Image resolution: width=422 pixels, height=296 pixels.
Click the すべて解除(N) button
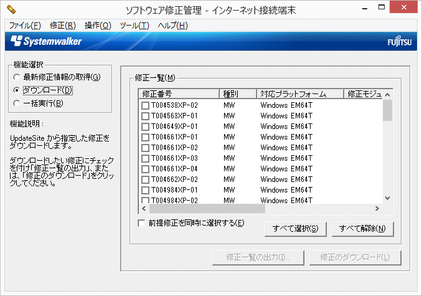coord(362,229)
